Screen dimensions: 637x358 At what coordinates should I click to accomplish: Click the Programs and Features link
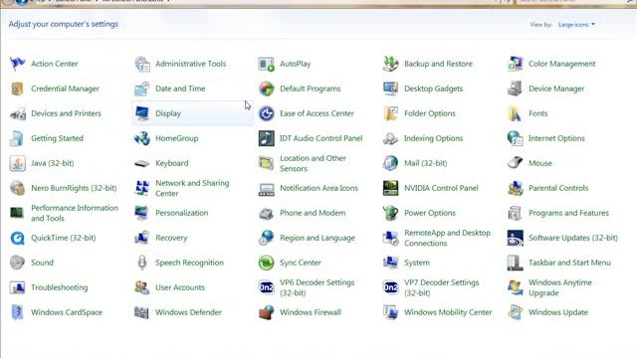(x=568, y=213)
